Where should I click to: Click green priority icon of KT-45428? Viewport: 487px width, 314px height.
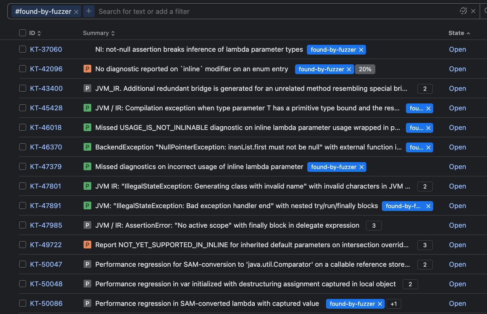click(x=87, y=108)
